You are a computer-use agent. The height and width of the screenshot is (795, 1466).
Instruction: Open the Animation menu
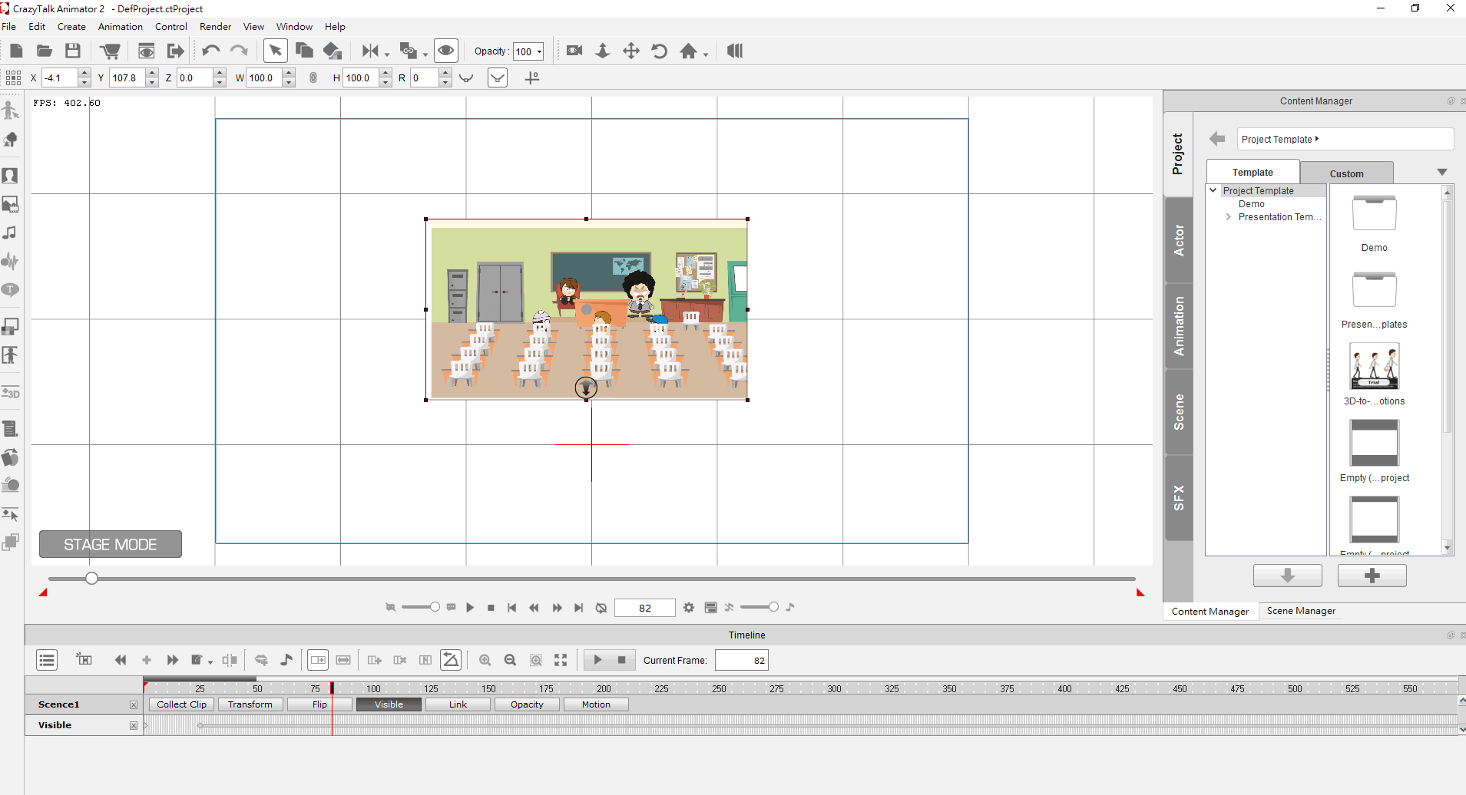121,26
